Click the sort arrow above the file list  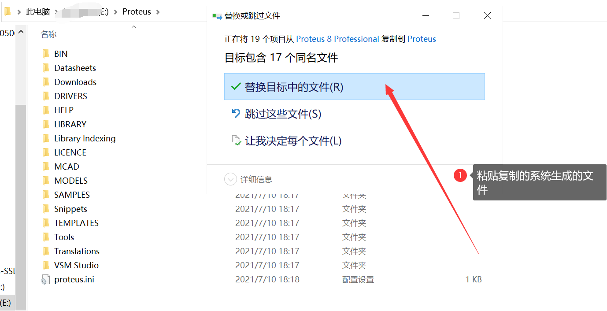click(x=133, y=27)
